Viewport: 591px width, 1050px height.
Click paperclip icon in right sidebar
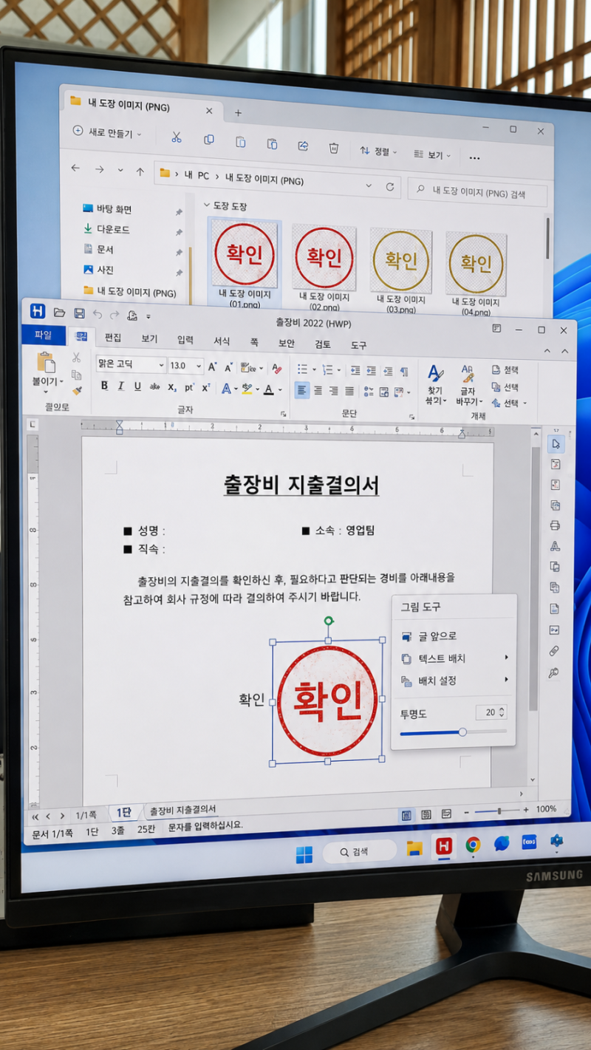click(x=554, y=651)
